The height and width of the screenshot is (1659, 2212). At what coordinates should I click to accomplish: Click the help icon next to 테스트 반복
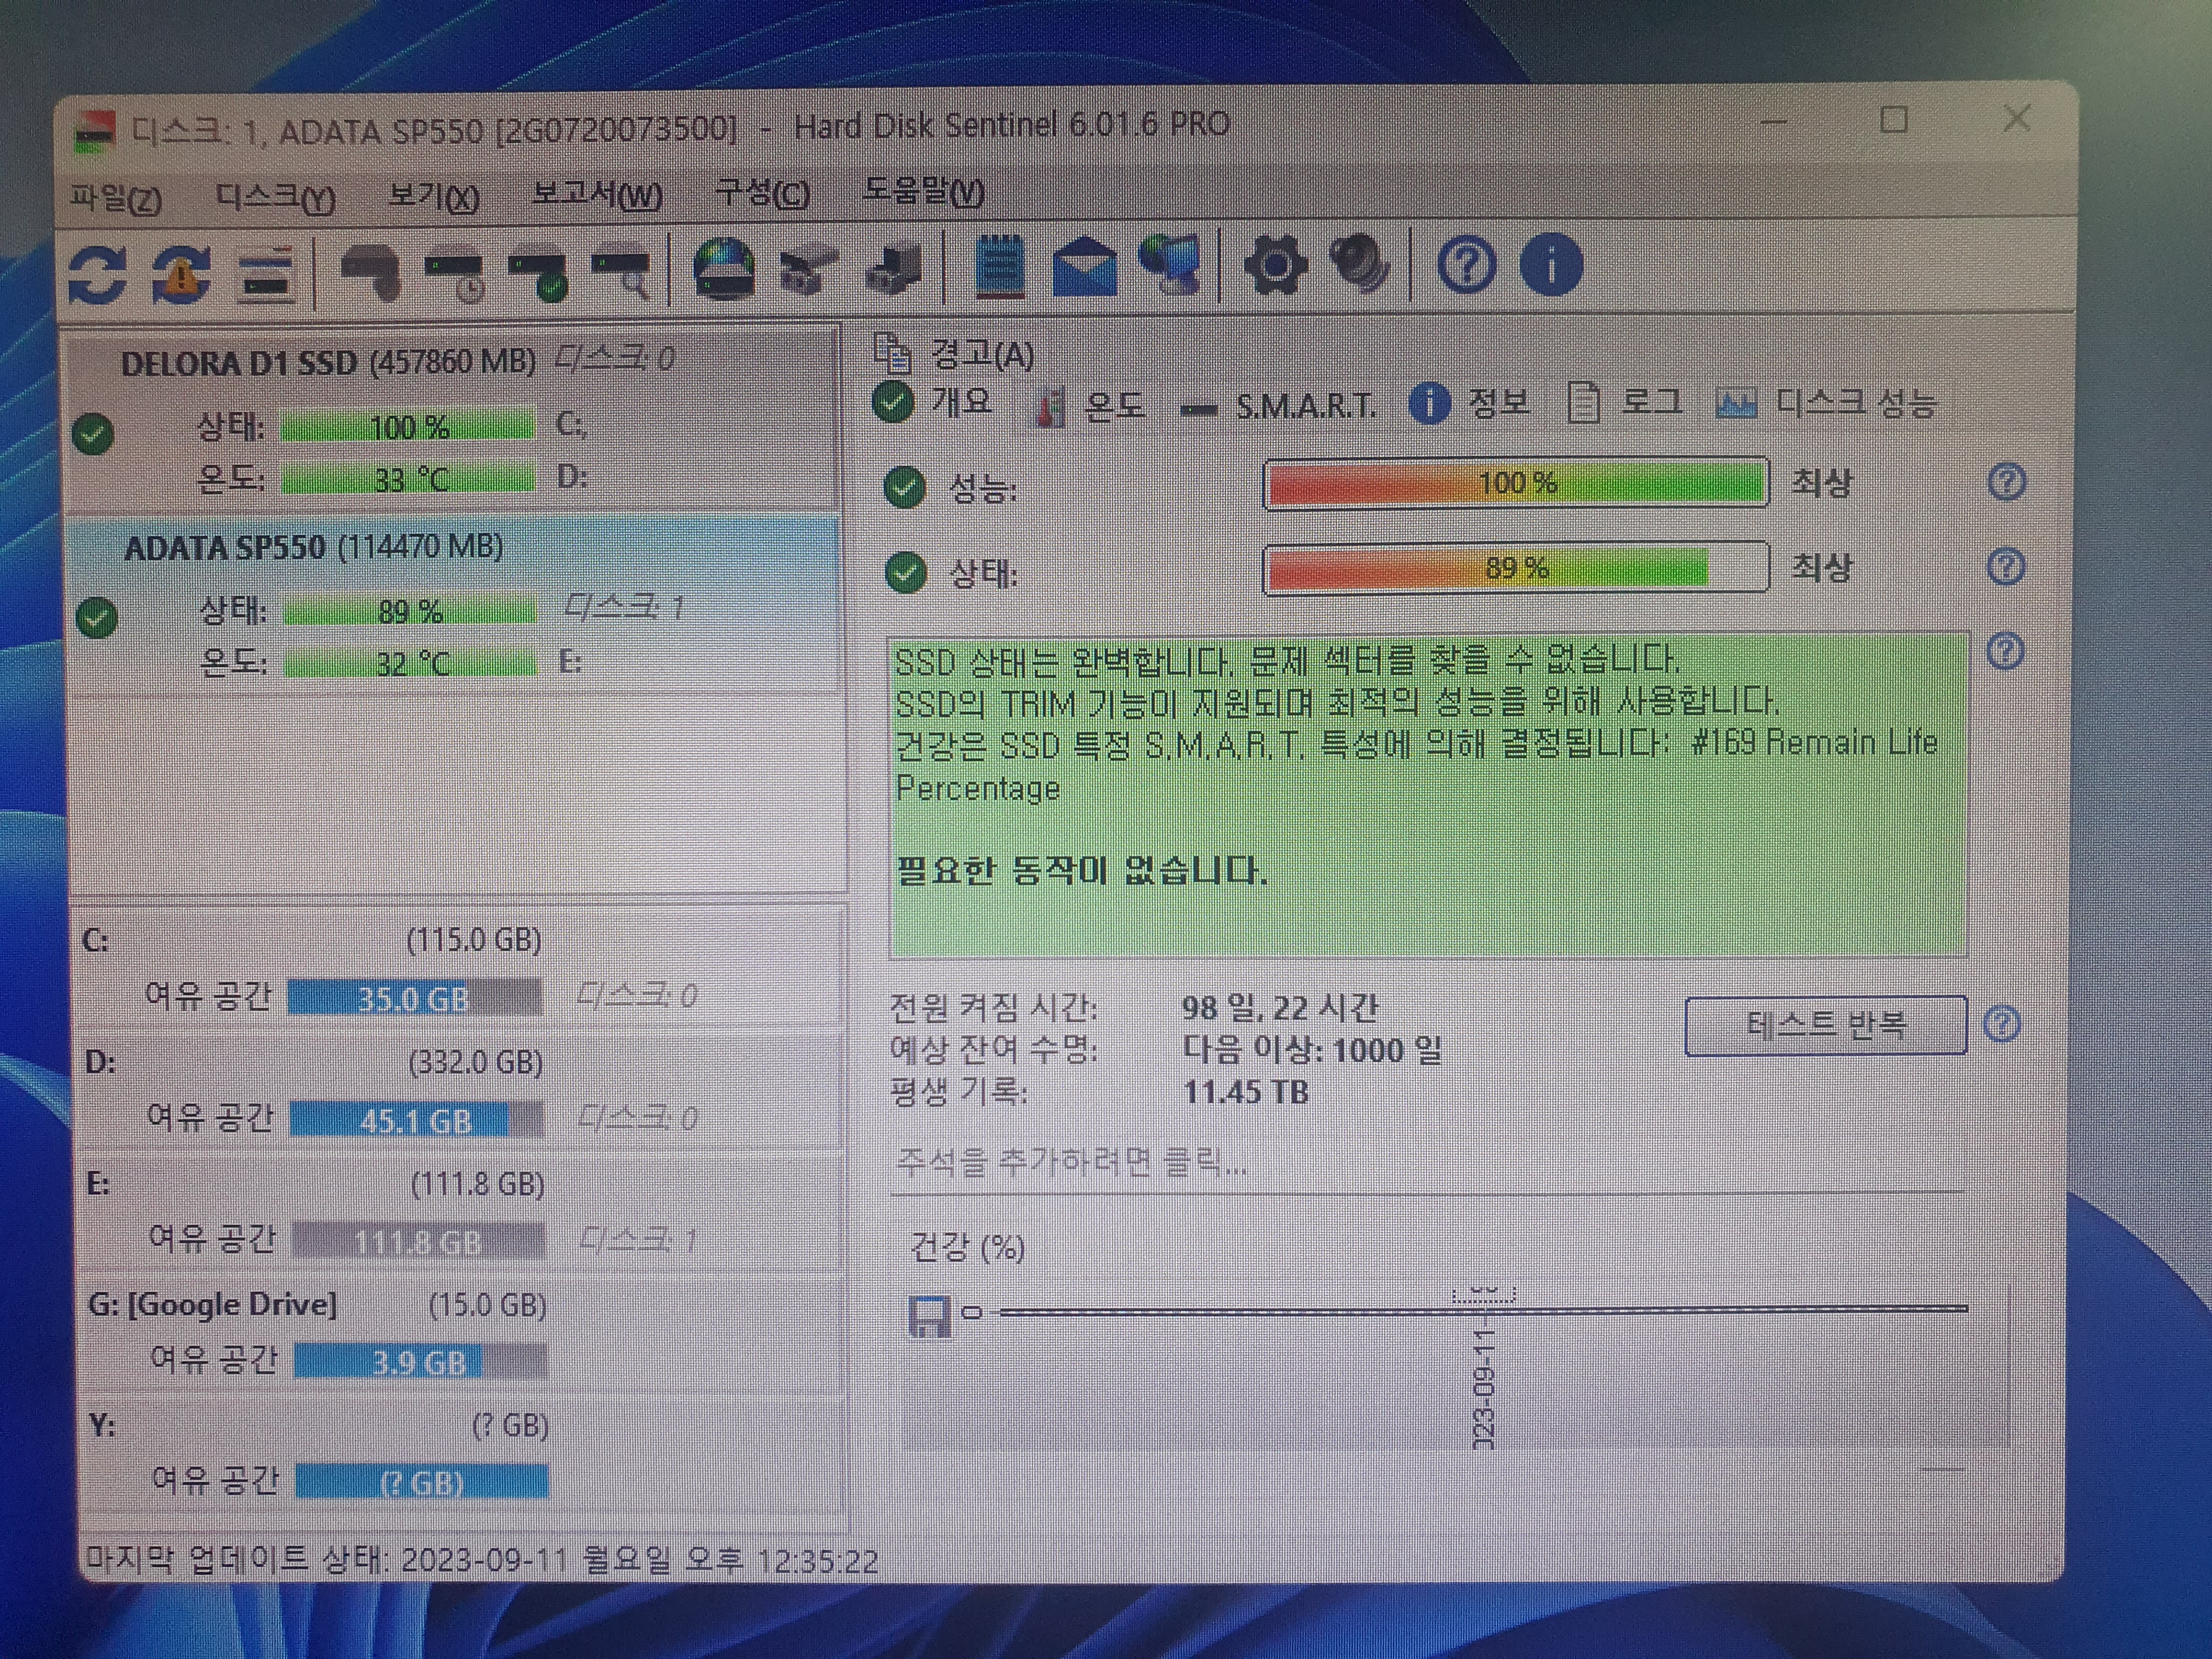(x=2002, y=1024)
